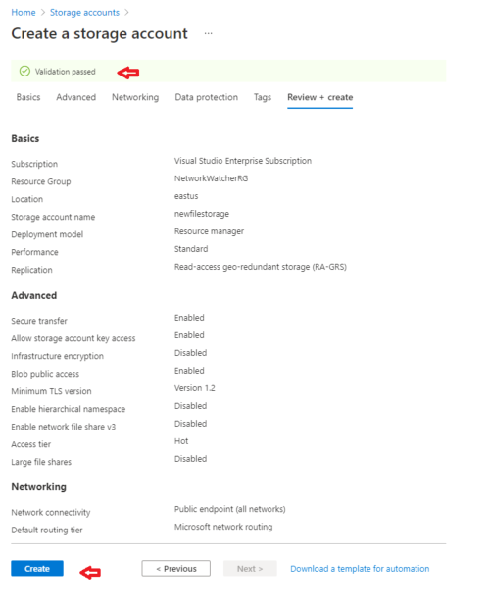Switch to the Basics tab
This screenshot has width=489, height=607.
(28, 97)
